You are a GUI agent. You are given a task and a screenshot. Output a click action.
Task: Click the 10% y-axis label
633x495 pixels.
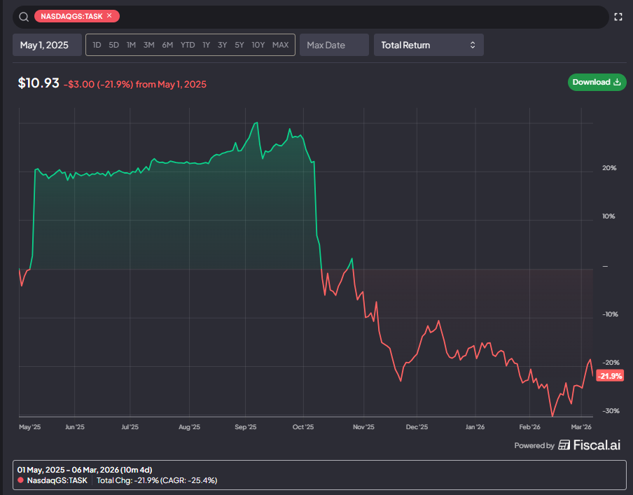point(608,216)
